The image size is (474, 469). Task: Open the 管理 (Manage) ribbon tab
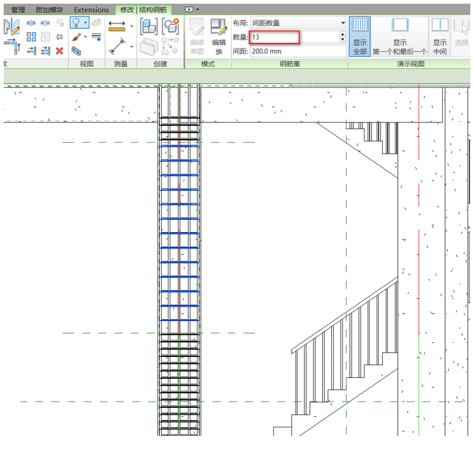click(18, 10)
